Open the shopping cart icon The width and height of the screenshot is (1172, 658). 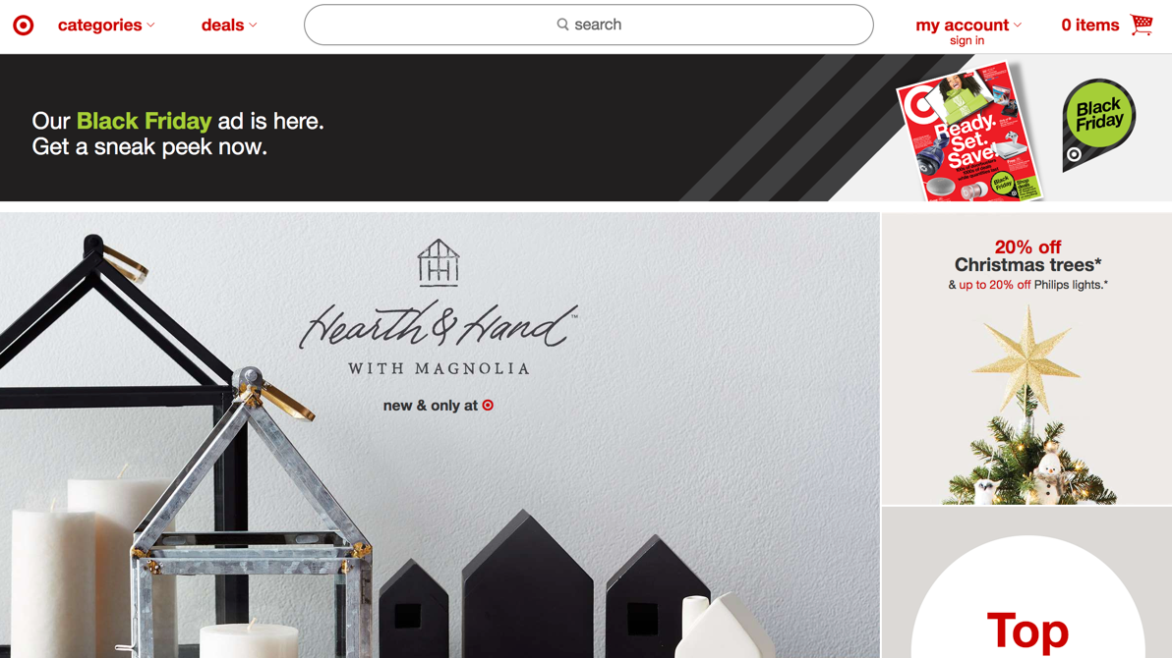point(1142,25)
